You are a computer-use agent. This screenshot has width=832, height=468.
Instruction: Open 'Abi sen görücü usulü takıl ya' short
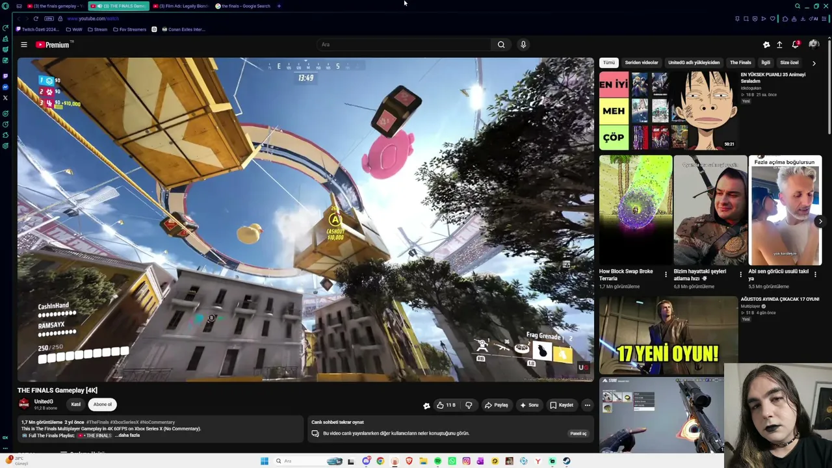785,211
